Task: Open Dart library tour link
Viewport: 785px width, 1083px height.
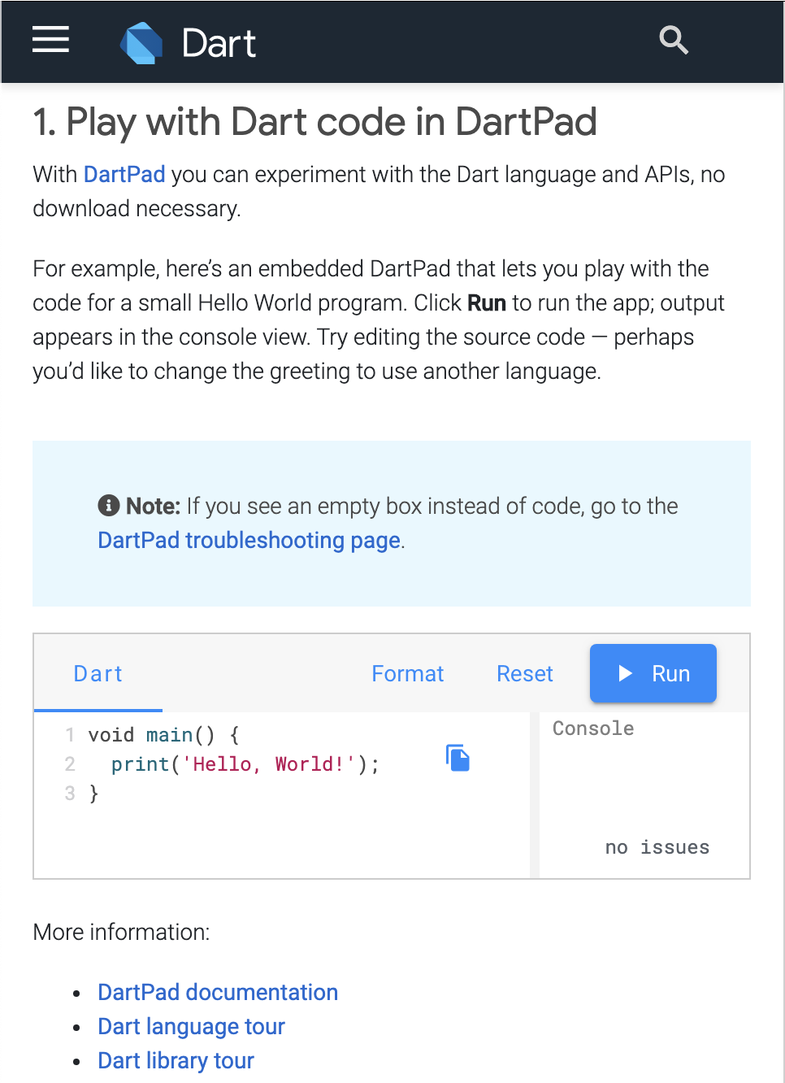Action: click(x=176, y=1060)
